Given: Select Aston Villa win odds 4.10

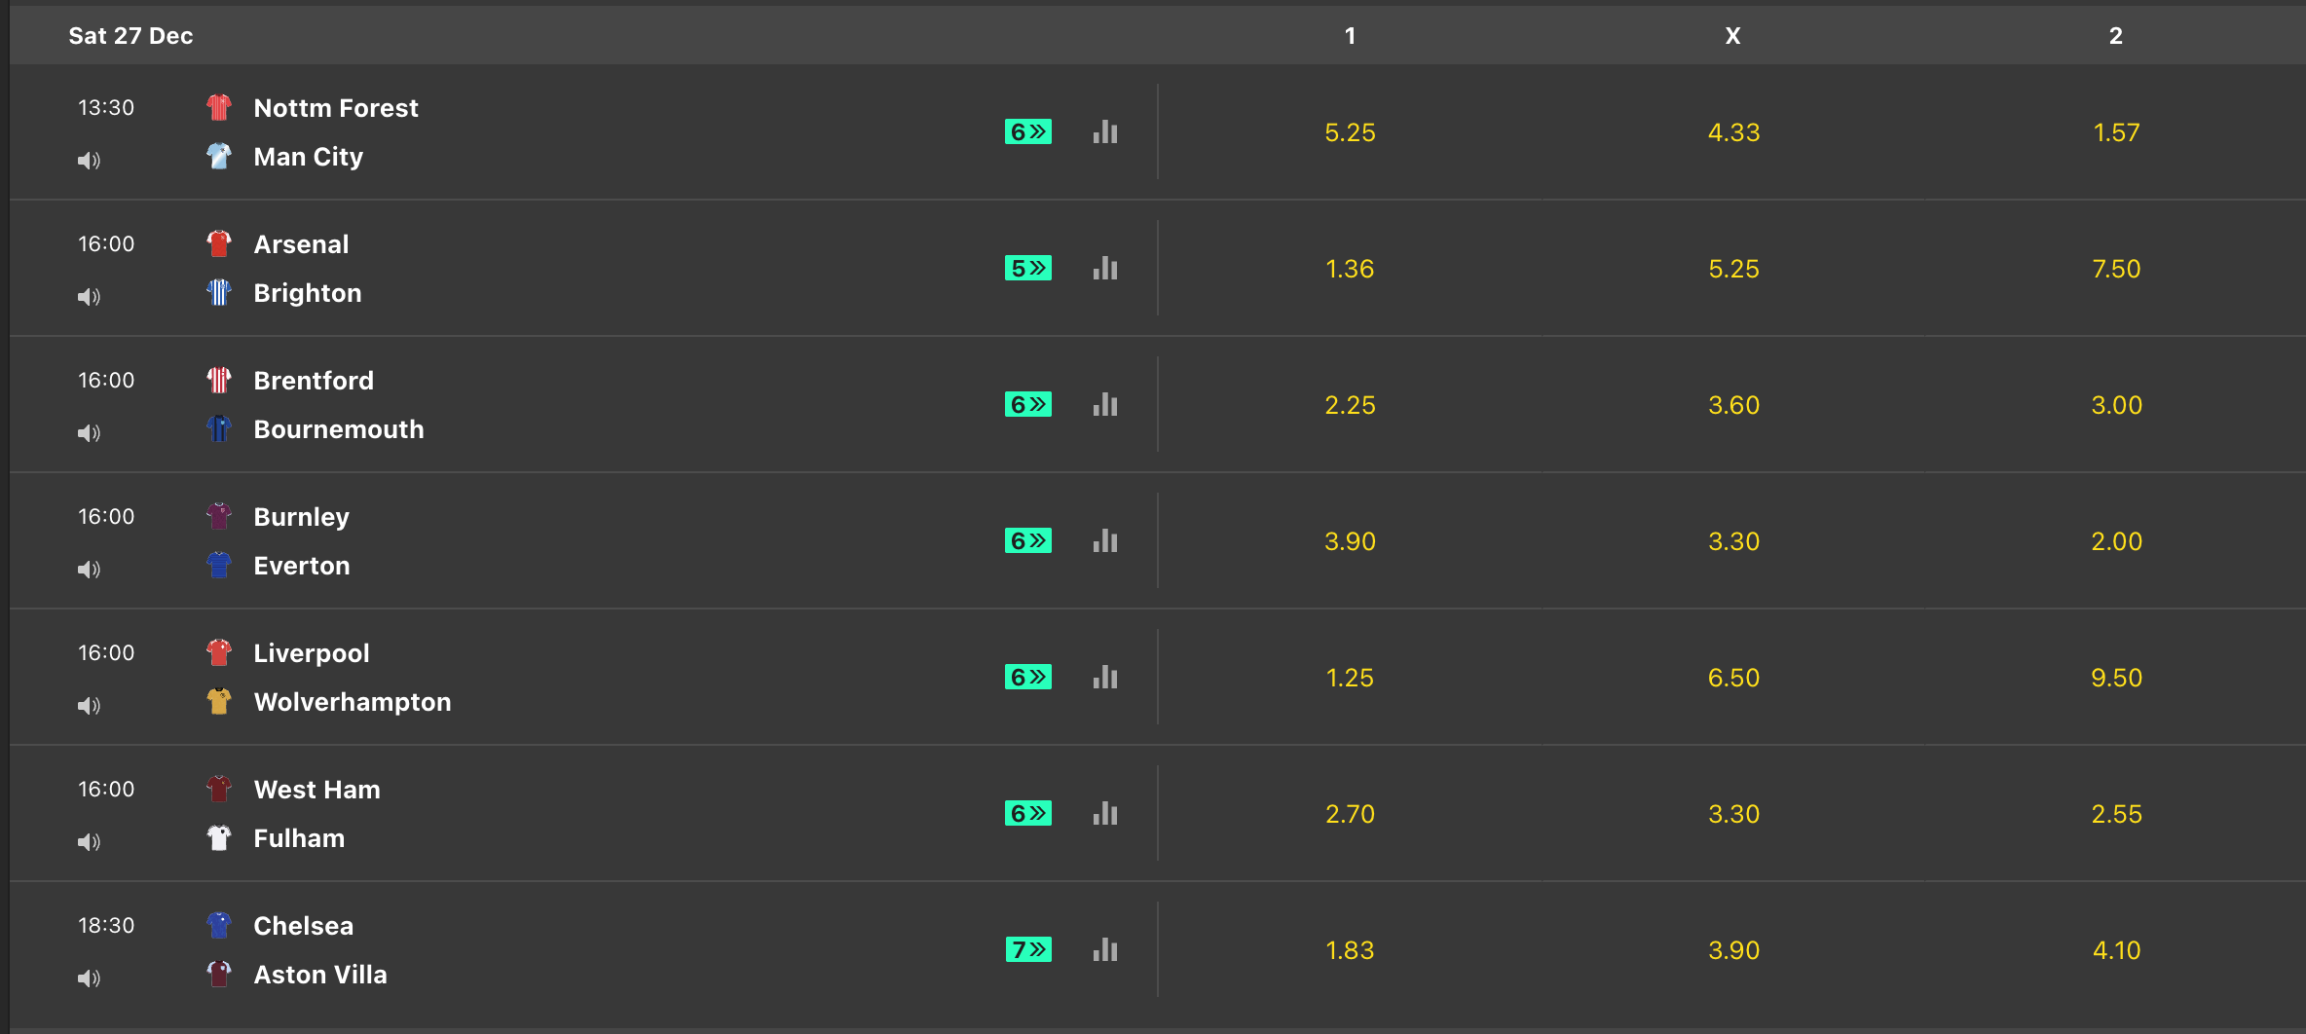Looking at the screenshot, I should point(2116,950).
